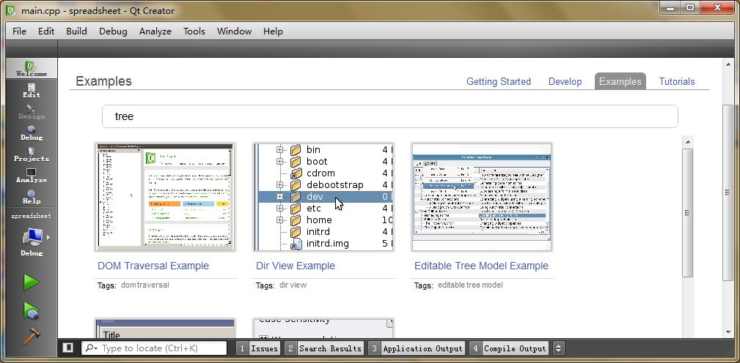Switch to Welcome mode

pyautogui.click(x=32, y=69)
